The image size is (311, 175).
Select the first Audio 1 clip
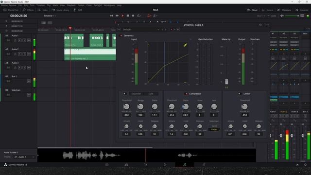(74, 40)
